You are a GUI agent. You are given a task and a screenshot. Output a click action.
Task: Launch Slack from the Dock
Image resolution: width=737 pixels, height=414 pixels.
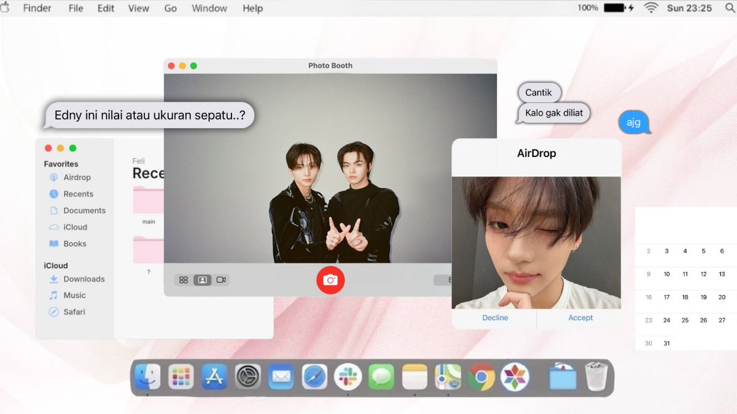point(348,375)
